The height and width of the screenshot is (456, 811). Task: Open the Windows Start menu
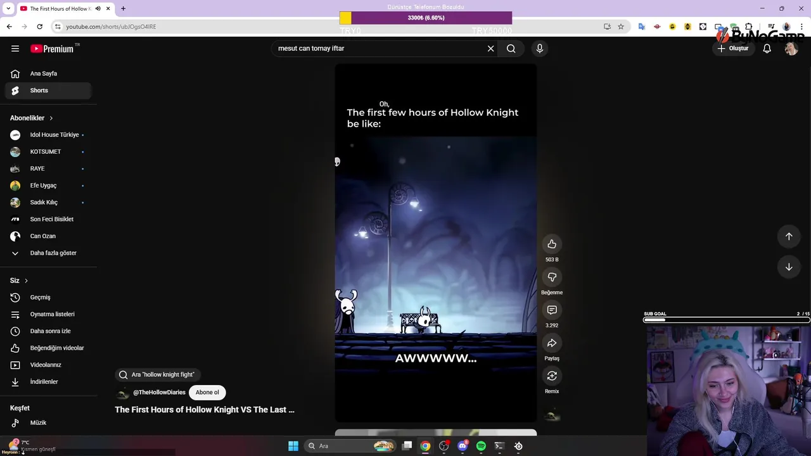[293, 446]
